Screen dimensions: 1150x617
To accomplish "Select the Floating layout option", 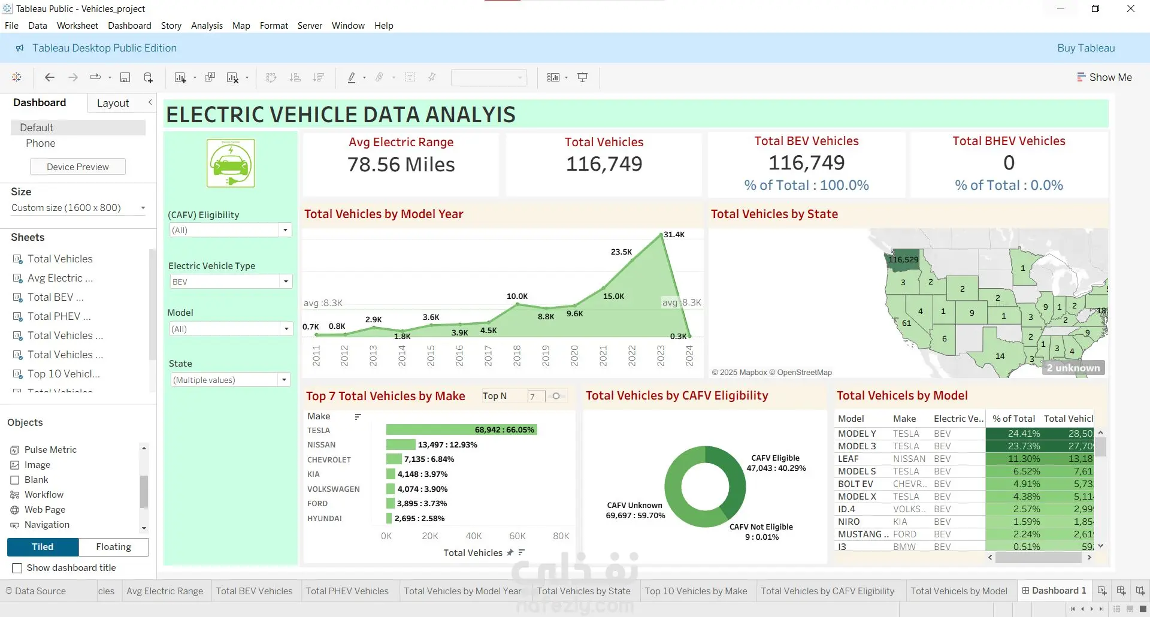I will pos(114,547).
